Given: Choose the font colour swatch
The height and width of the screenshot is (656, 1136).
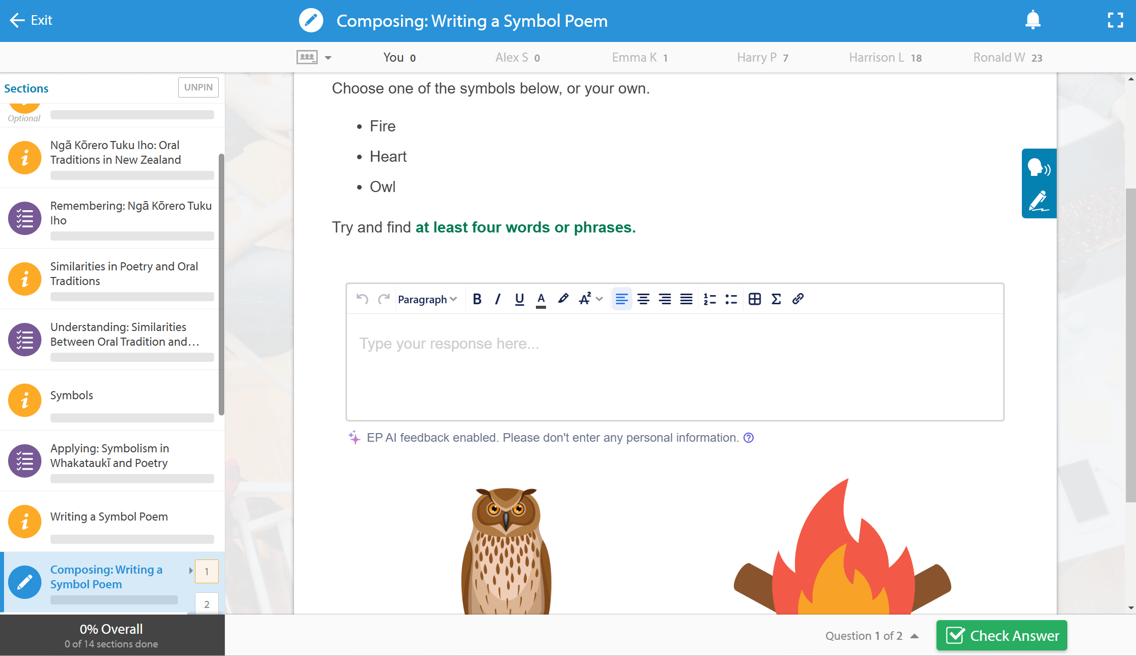Looking at the screenshot, I should coord(541,299).
